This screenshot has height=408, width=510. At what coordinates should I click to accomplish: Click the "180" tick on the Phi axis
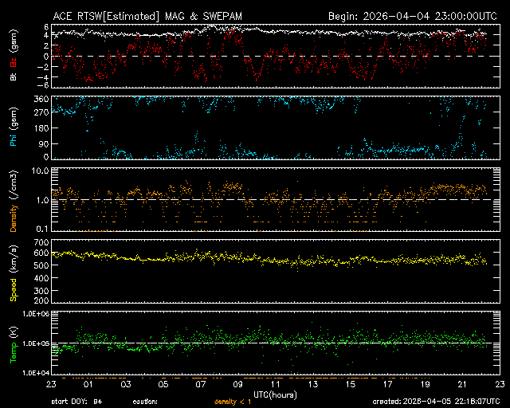41,128
